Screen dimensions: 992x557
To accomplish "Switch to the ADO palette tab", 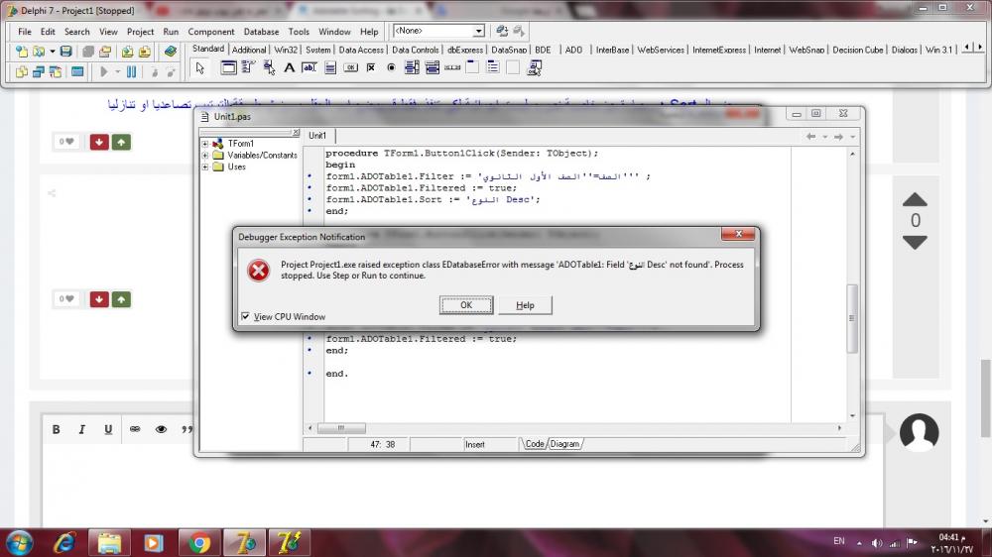I will (573, 50).
